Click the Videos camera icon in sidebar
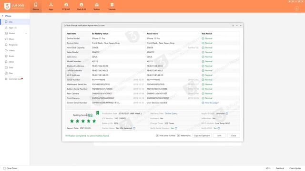 point(6,50)
